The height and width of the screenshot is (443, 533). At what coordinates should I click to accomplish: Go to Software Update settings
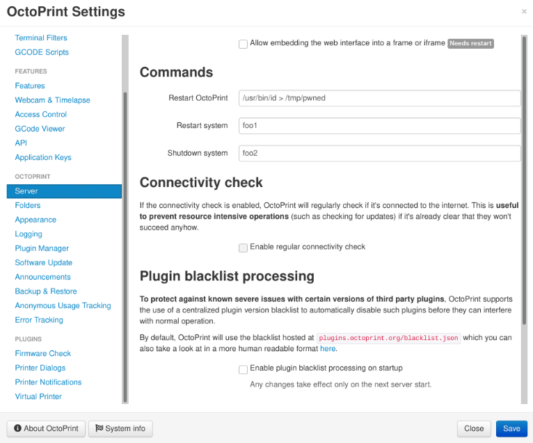click(44, 263)
